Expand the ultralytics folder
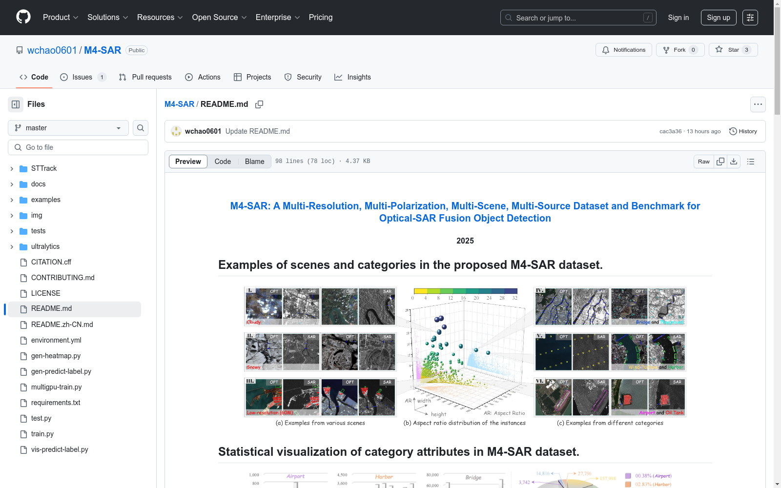Image resolution: width=781 pixels, height=488 pixels. click(x=12, y=247)
